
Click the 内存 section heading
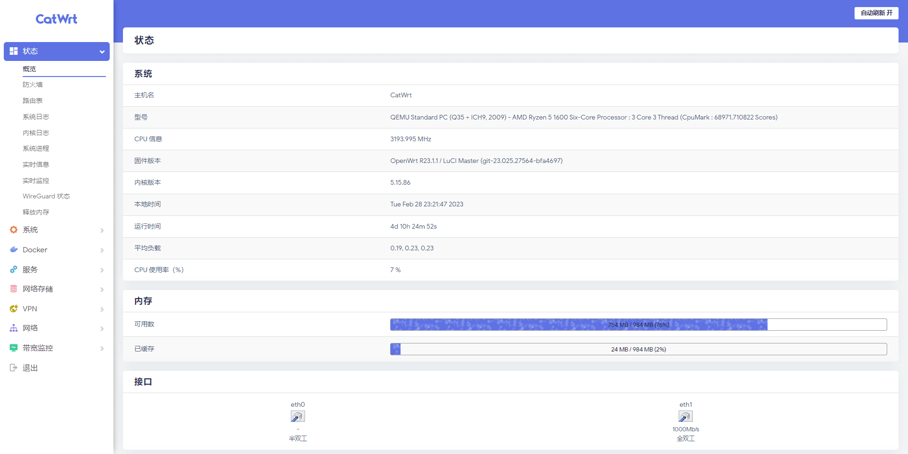(143, 301)
